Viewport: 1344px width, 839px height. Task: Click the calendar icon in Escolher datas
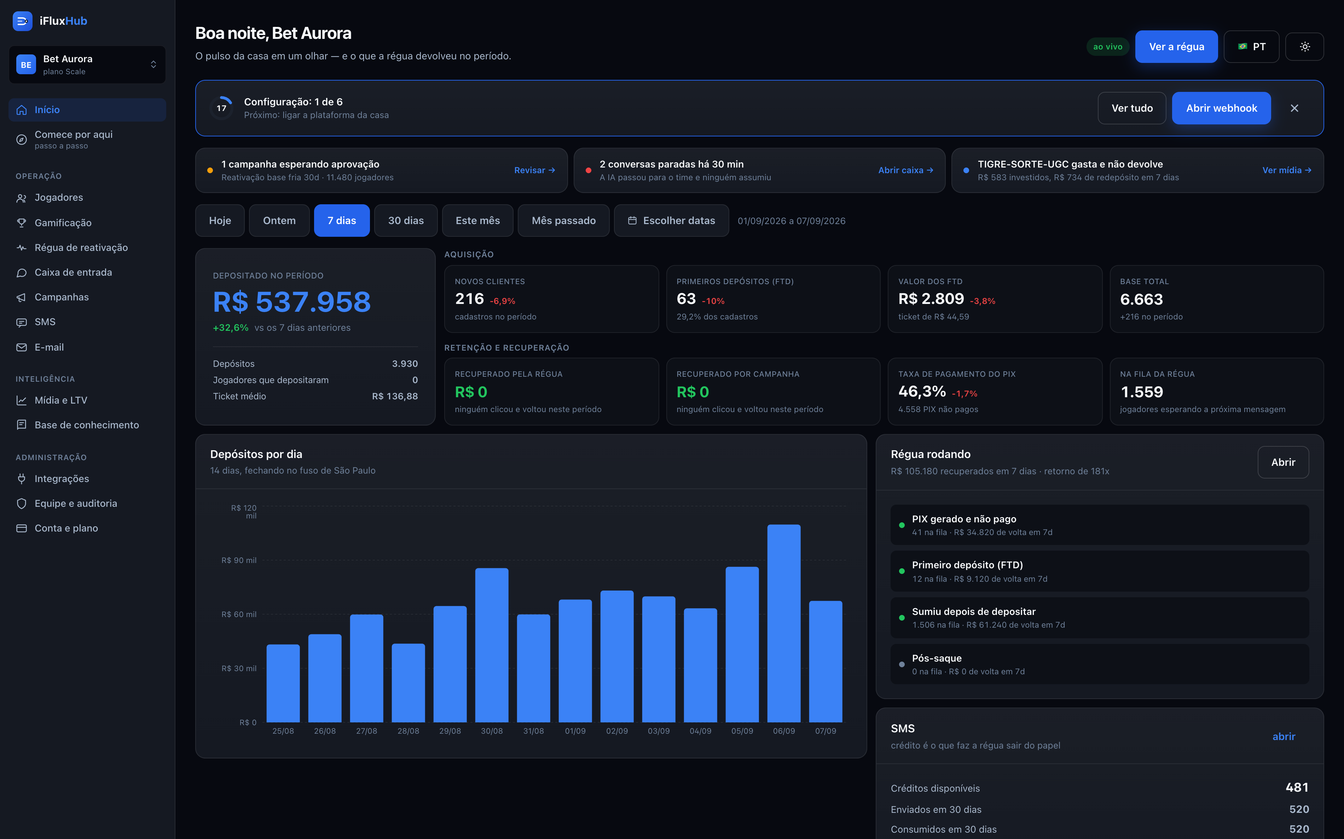632,221
